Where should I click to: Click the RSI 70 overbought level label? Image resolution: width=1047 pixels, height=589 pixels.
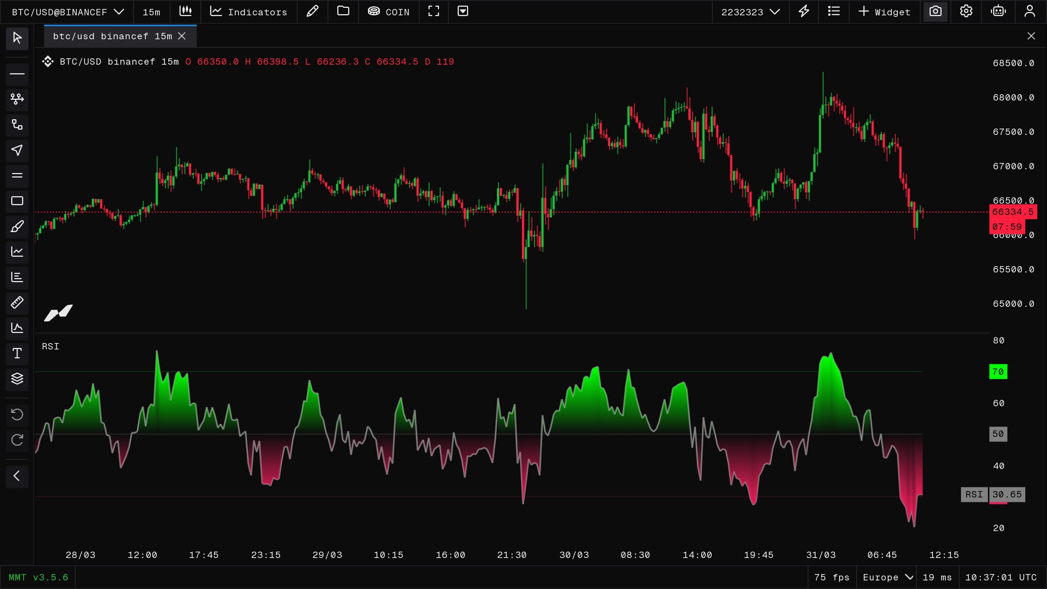coord(998,372)
